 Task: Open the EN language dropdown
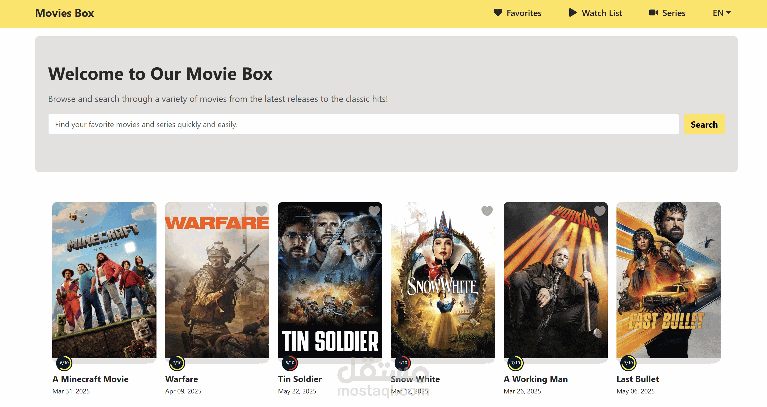pyautogui.click(x=721, y=13)
